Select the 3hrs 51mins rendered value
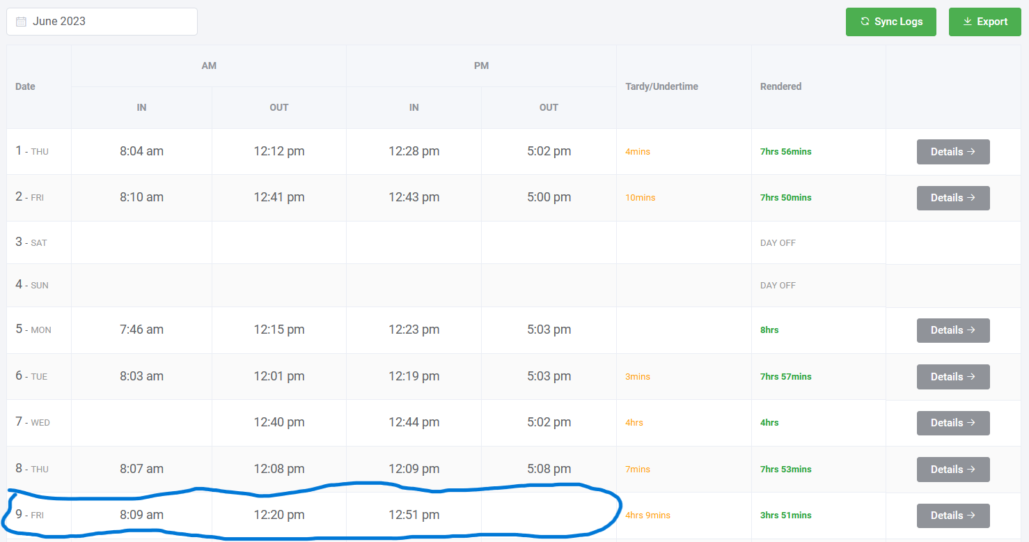This screenshot has height=542, width=1029. tap(785, 516)
